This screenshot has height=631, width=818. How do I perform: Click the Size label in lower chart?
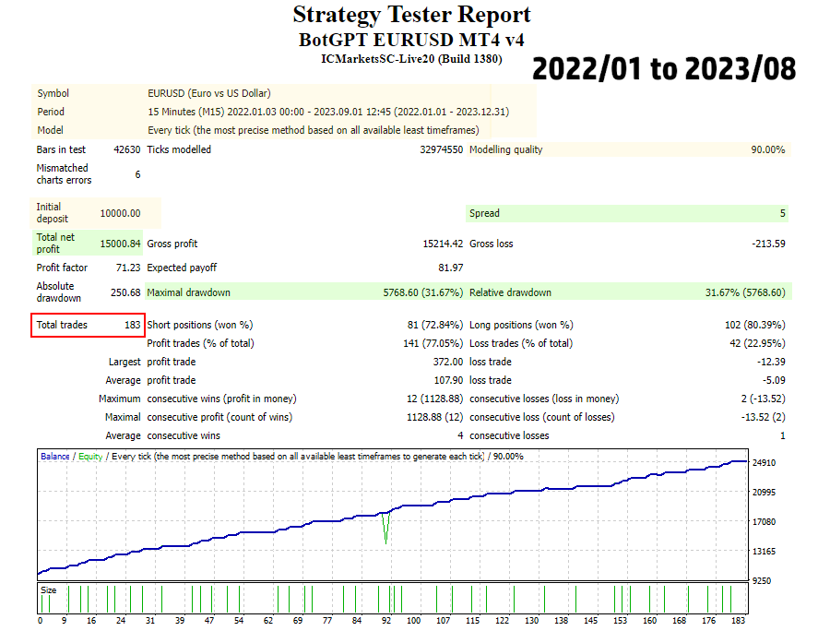coord(49,590)
